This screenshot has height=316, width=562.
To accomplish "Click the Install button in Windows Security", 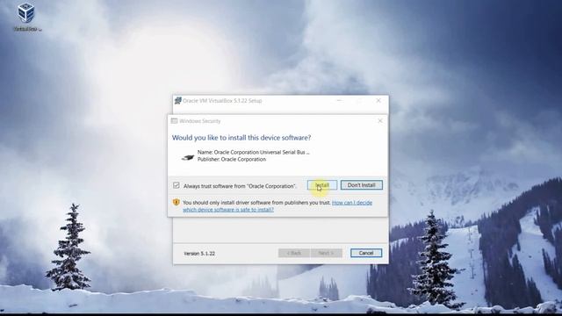I will 322,185.
